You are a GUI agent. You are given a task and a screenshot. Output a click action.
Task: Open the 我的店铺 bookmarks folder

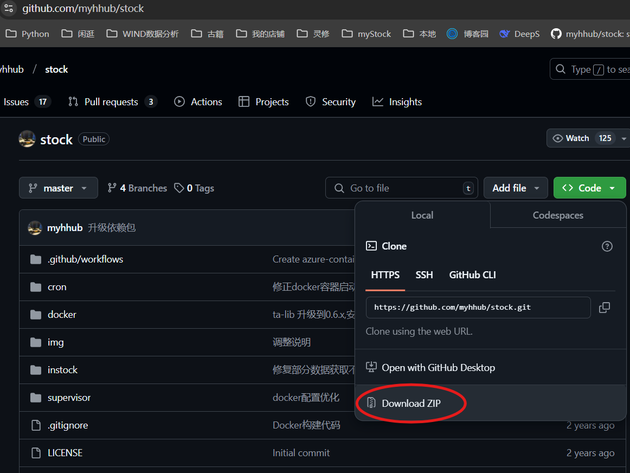point(260,34)
